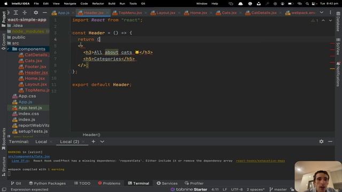Screen dimensions: 342x192
Task: Open the TODO tool window
Action: coord(82,183)
